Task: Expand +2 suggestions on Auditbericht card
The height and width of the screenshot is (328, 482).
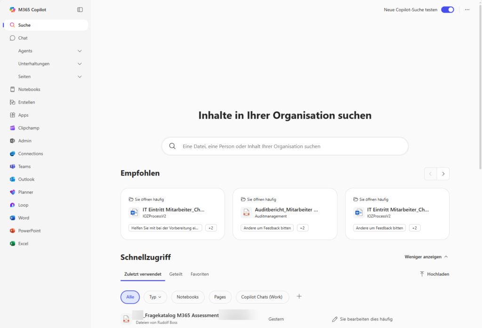Action: click(x=303, y=228)
